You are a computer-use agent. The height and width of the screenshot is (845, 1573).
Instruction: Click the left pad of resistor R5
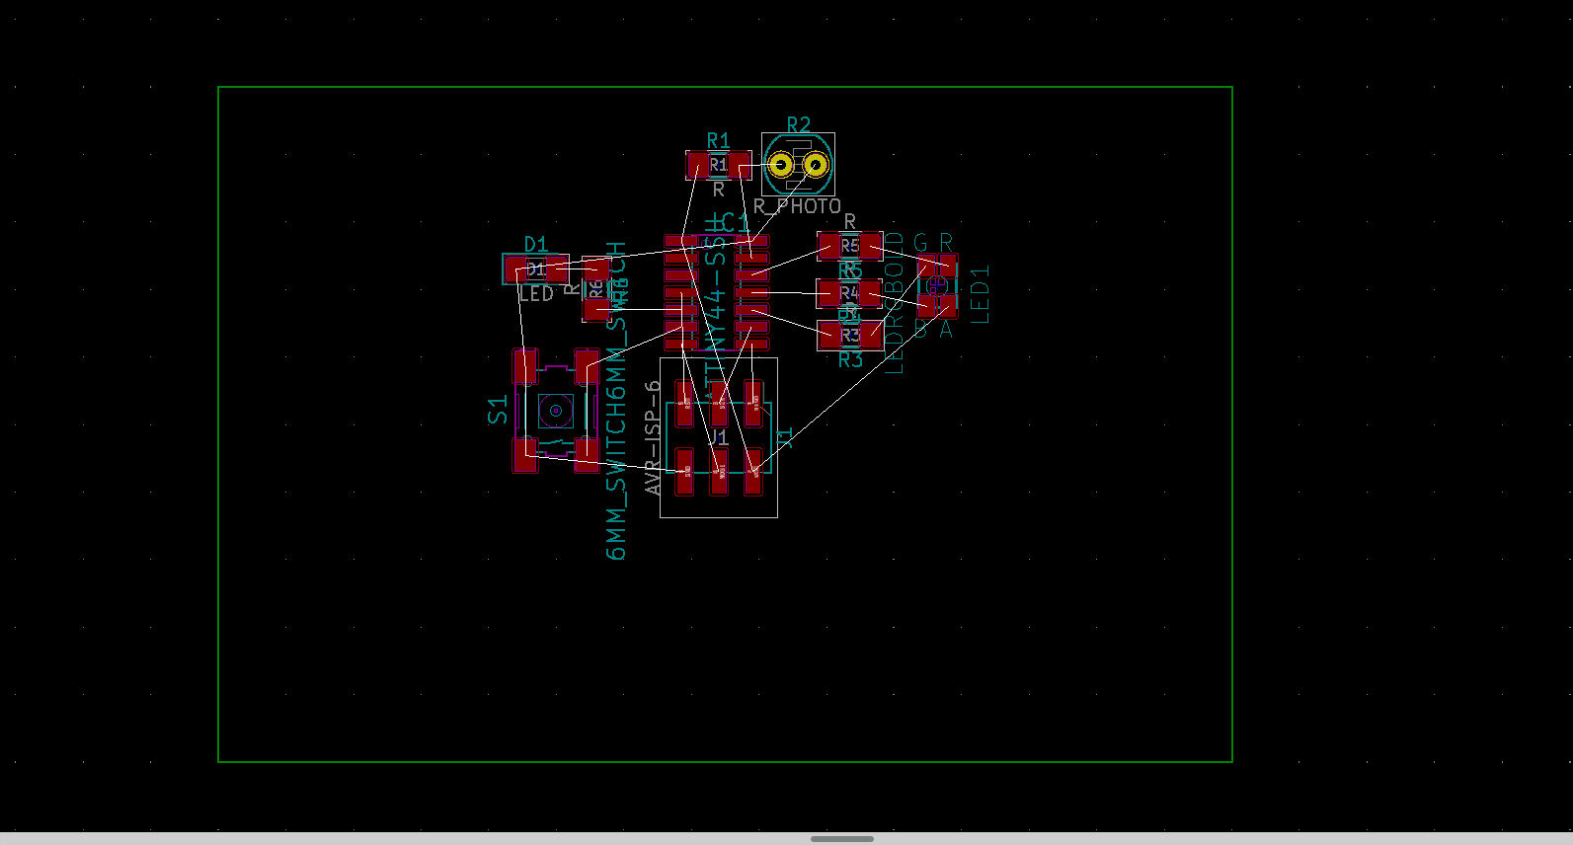[829, 246]
